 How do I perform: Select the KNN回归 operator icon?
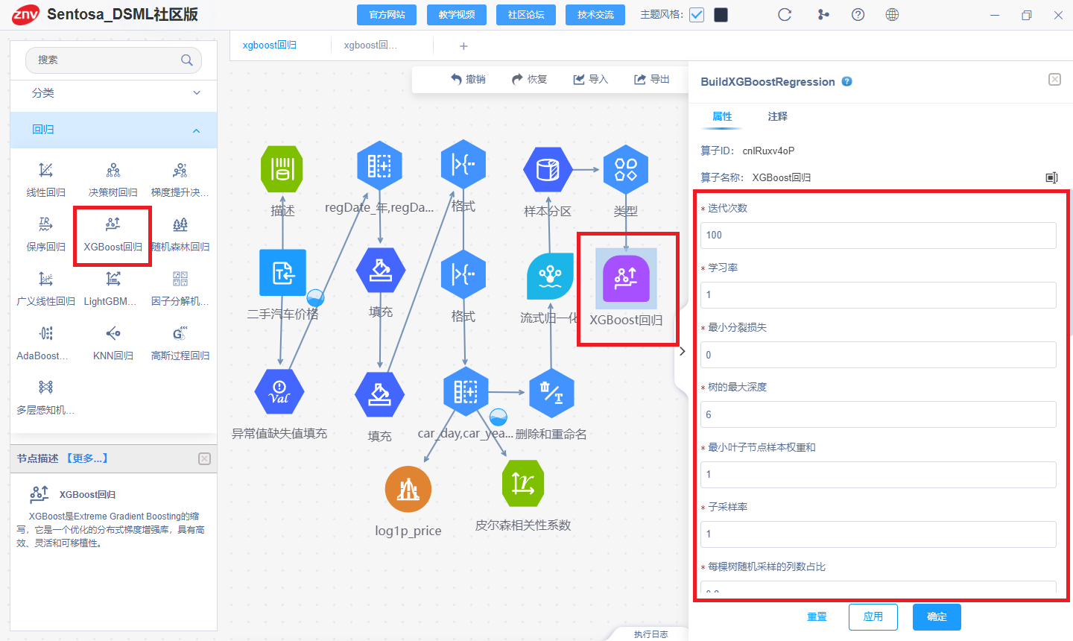(x=113, y=333)
